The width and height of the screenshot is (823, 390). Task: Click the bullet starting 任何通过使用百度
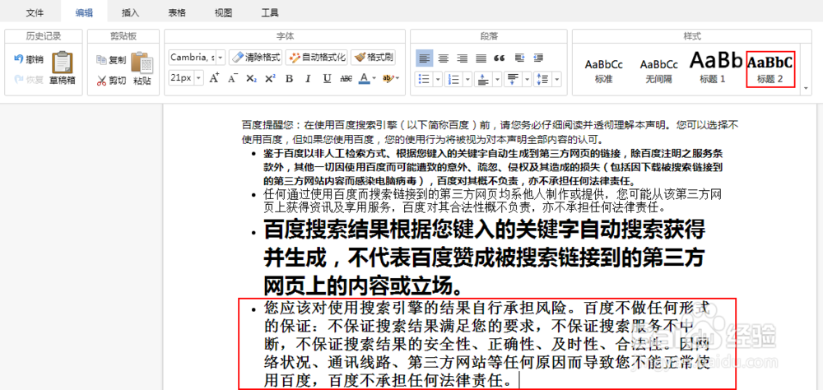(494, 201)
